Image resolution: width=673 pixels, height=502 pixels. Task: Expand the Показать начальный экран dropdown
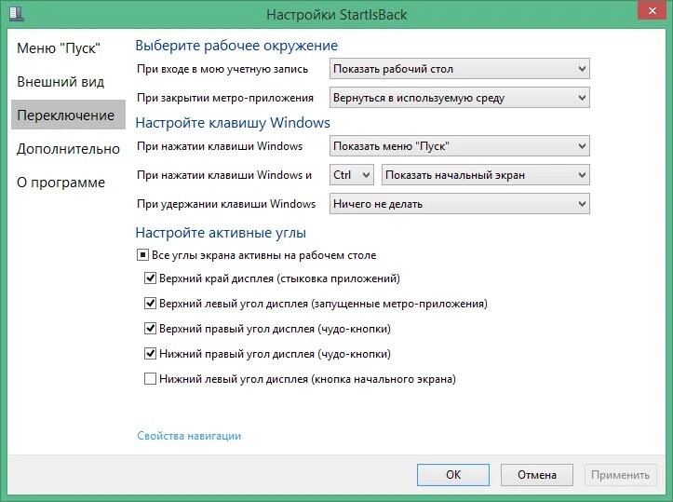coord(486,175)
